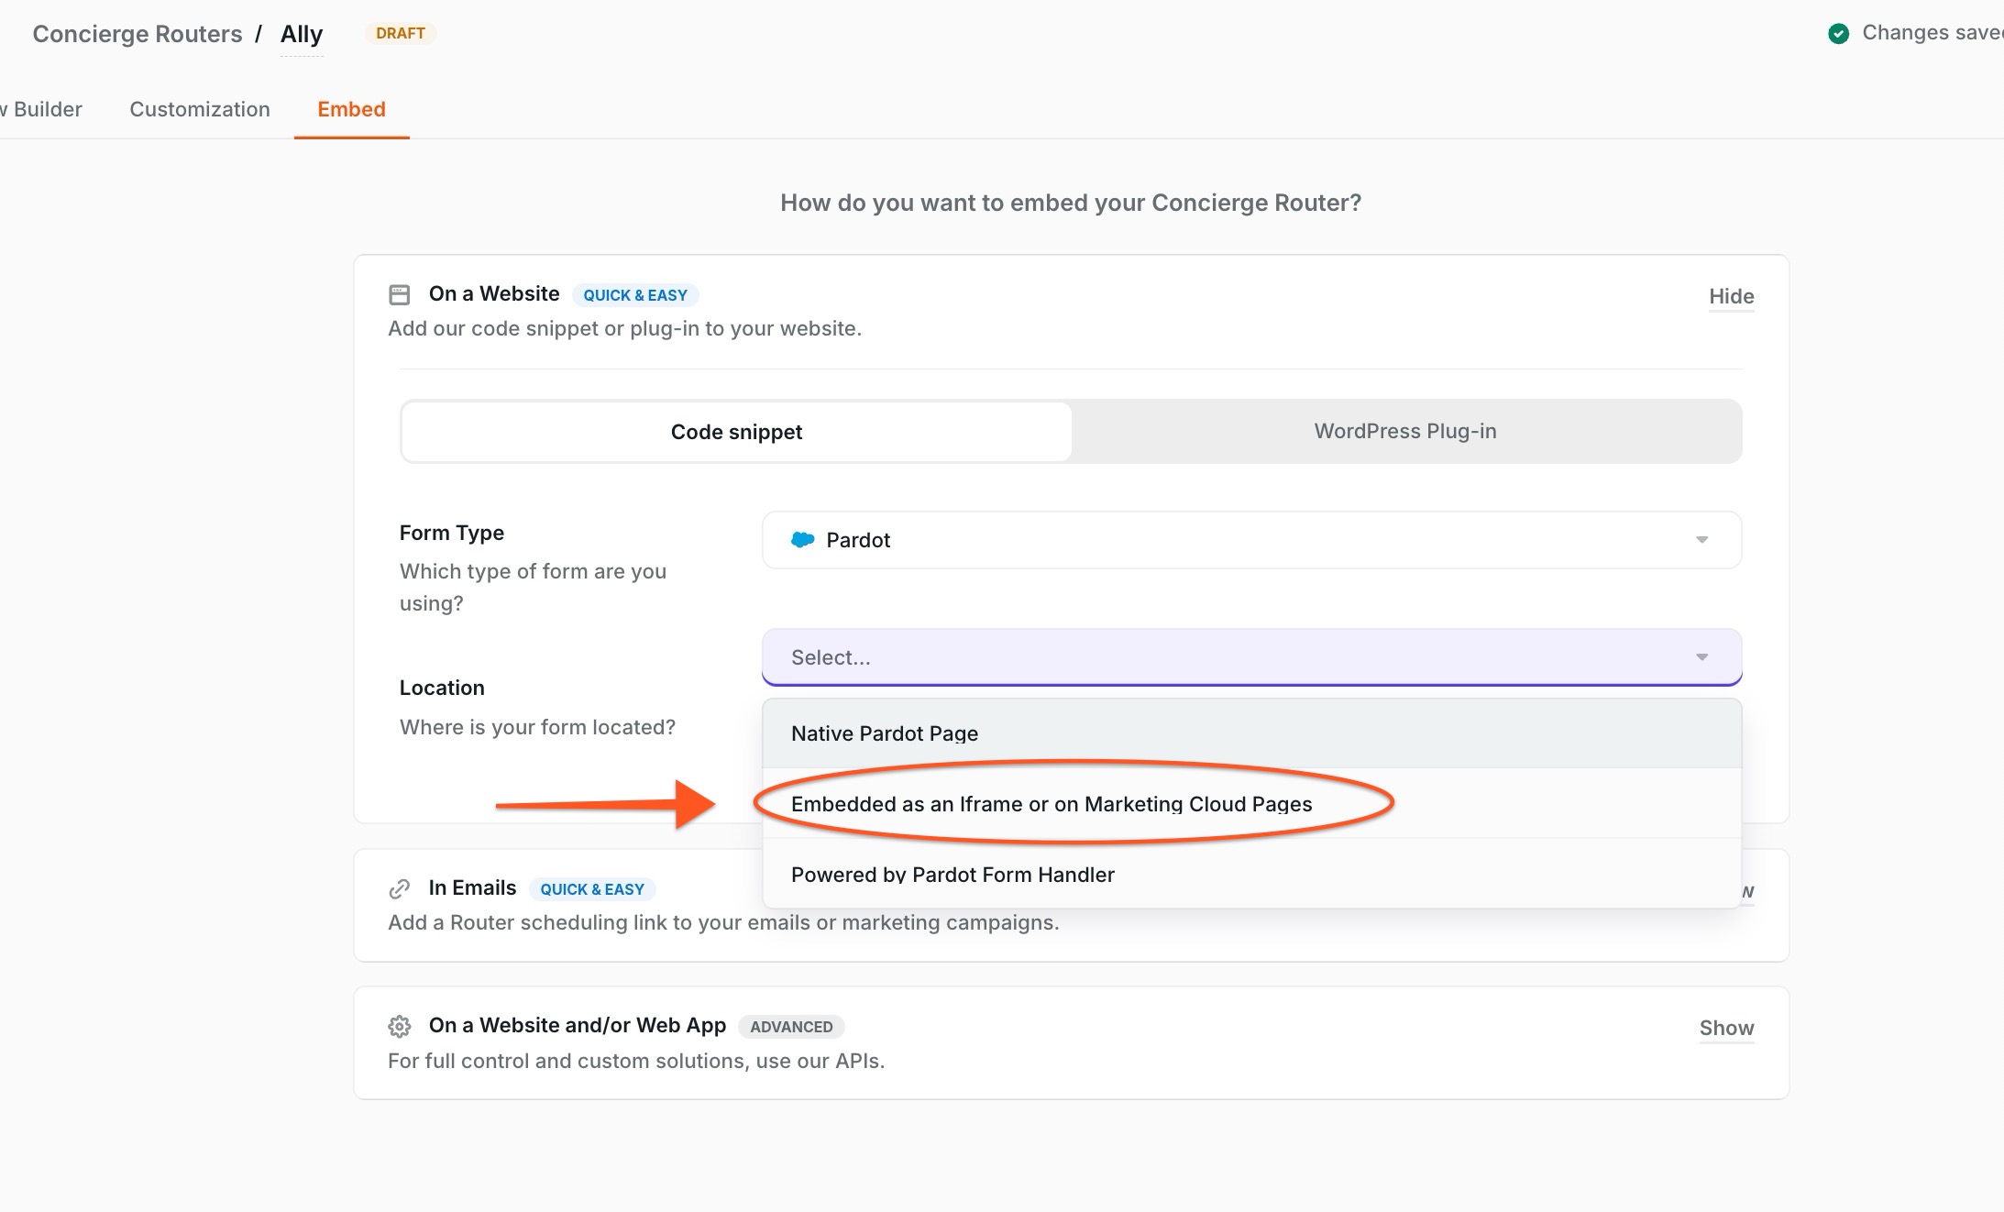2004x1212 pixels.
Task: Go to the Builder tab
Action: 41,109
